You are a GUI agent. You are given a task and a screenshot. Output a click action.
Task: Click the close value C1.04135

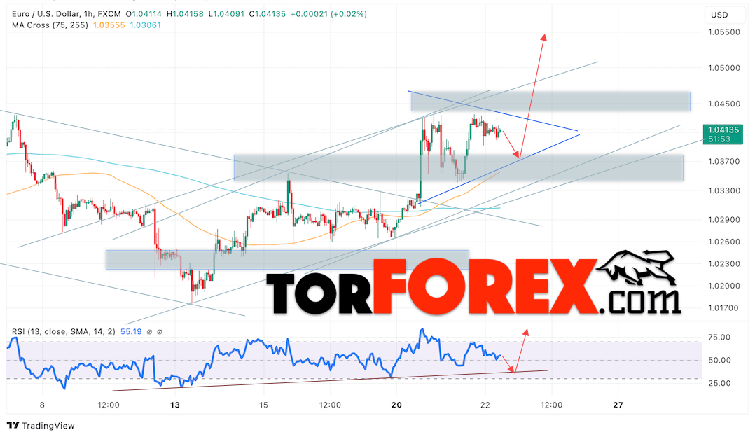[x=268, y=14]
